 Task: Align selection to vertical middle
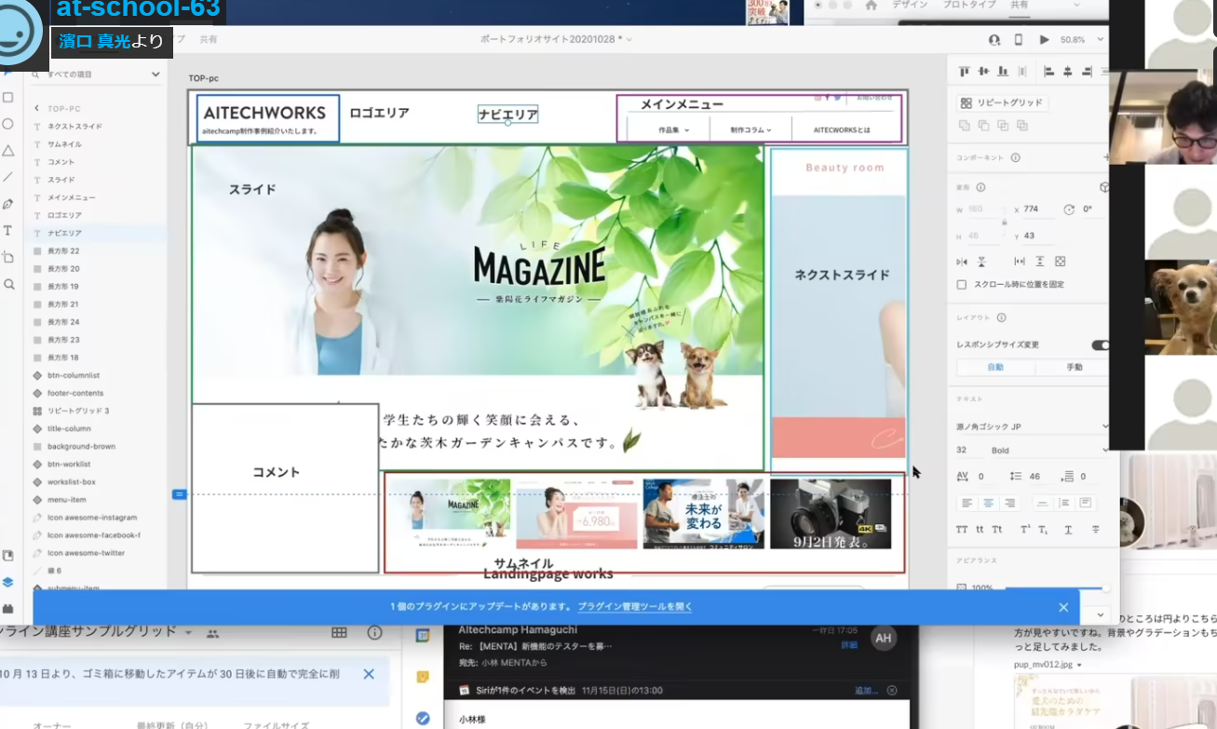pos(983,71)
